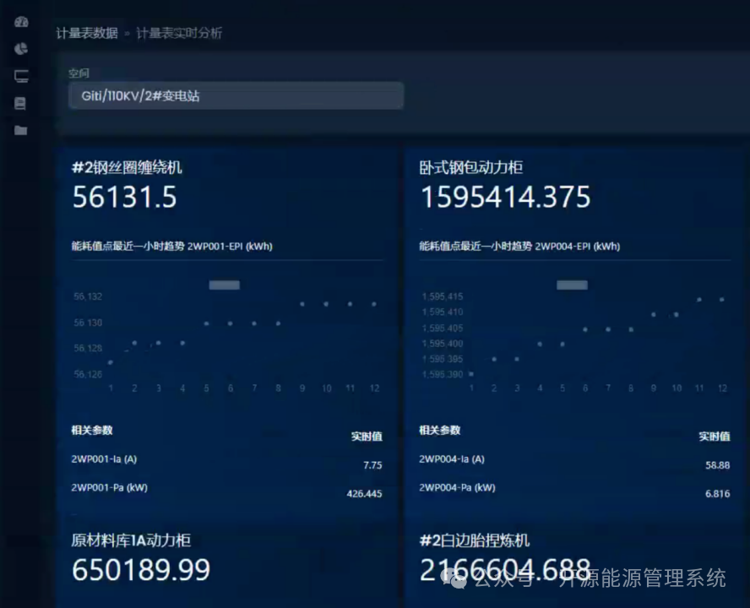Open the 空间 space selector Giti/110KV/2#变电站
The height and width of the screenshot is (608, 750).
tap(235, 95)
